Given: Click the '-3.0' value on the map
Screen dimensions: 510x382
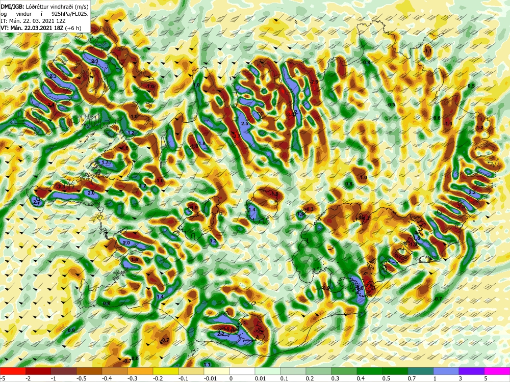Looking at the screenshot, I should (290, 114).
